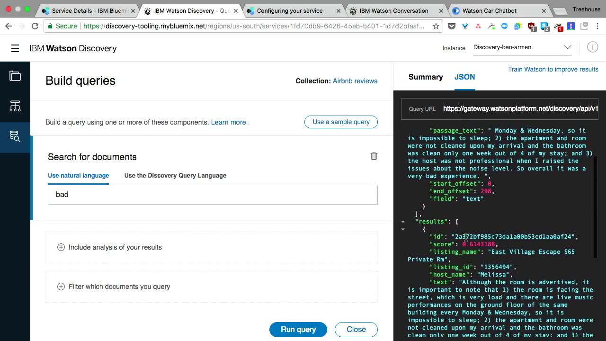Click the "host_name" value Melissa
The image size is (606, 341).
[x=493, y=275]
